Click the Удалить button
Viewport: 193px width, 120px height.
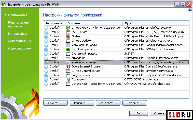tap(134, 103)
